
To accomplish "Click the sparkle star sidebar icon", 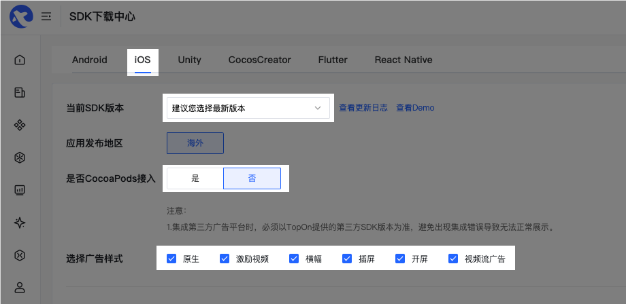I will point(20,223).
